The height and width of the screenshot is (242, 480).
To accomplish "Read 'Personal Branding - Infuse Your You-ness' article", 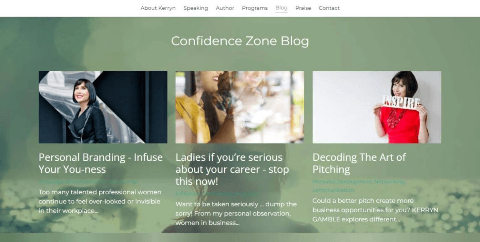I will (x=101, y=163).
